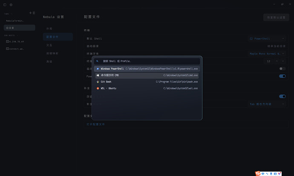Screen dimensions: 294x176
Task: Choose 命令提示符 CMD from the shell list
Action: (x=147, y=75)
